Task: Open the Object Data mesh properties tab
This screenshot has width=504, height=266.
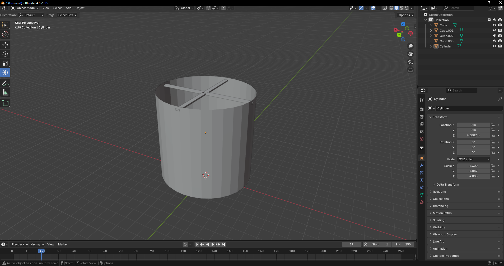Action: point(422,195)
